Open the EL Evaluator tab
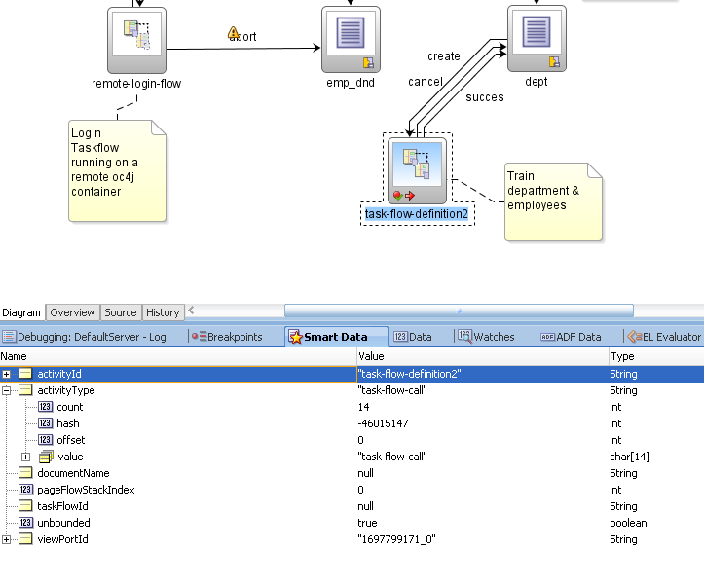 tap(664, 337)
